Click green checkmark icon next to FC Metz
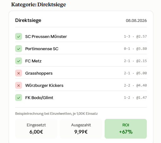 19,61
